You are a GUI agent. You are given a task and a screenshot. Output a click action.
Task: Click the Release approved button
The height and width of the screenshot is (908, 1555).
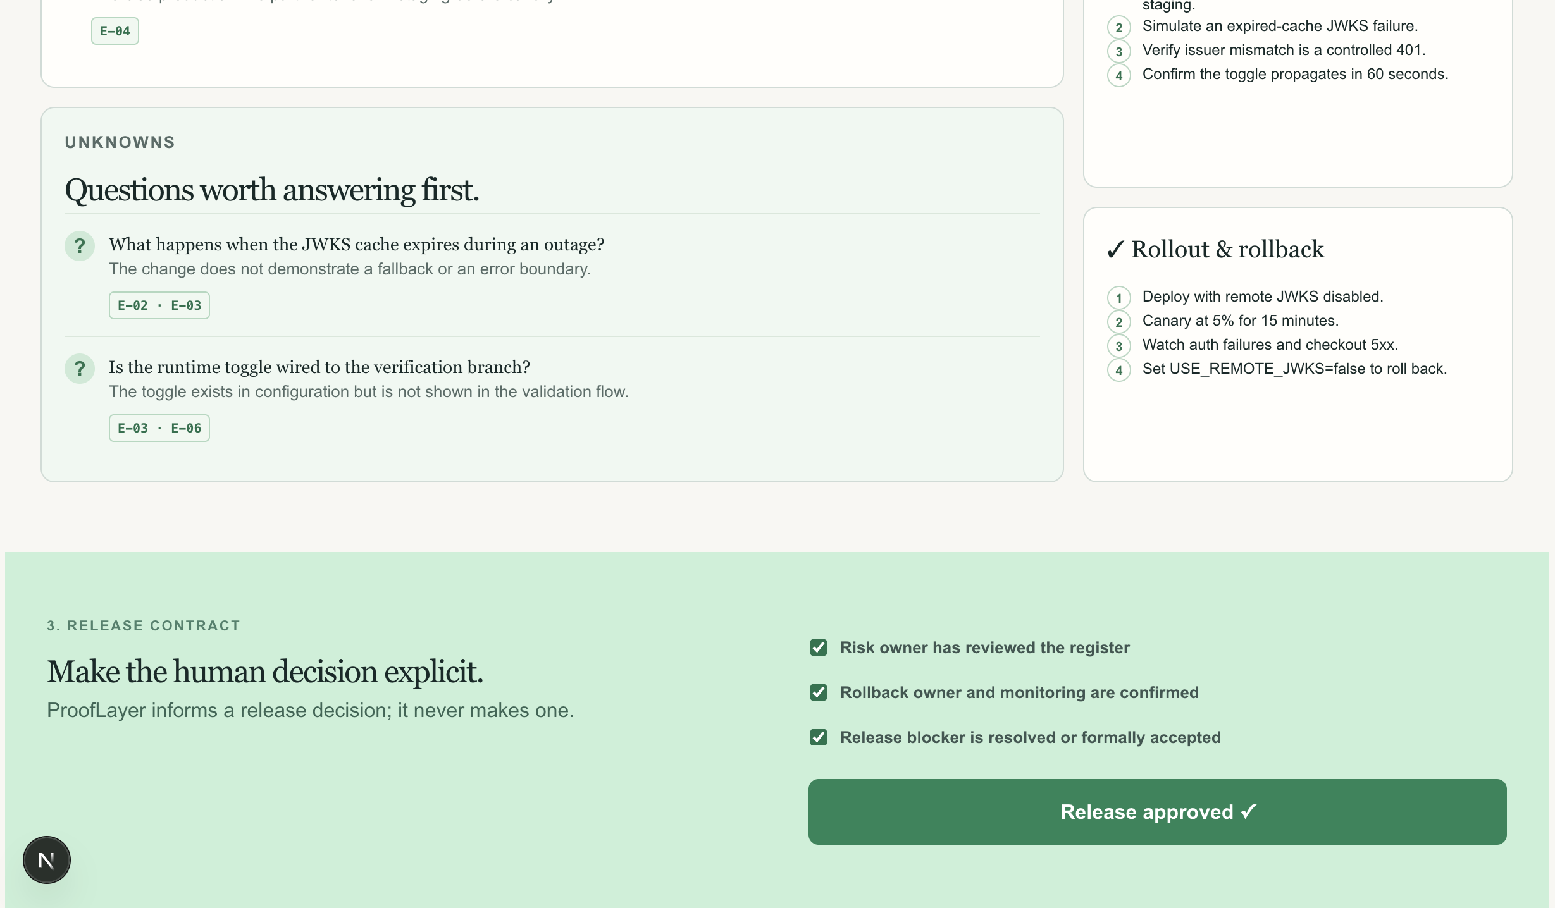click(x=1157, y=812)
